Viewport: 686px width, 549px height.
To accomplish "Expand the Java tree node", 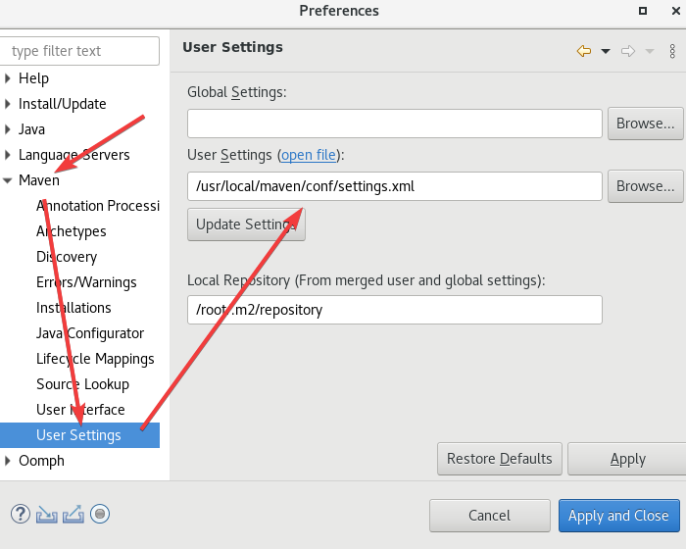I will 8,129.
